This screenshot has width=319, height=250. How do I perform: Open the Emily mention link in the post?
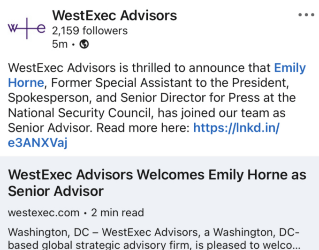tap(290, 67)
